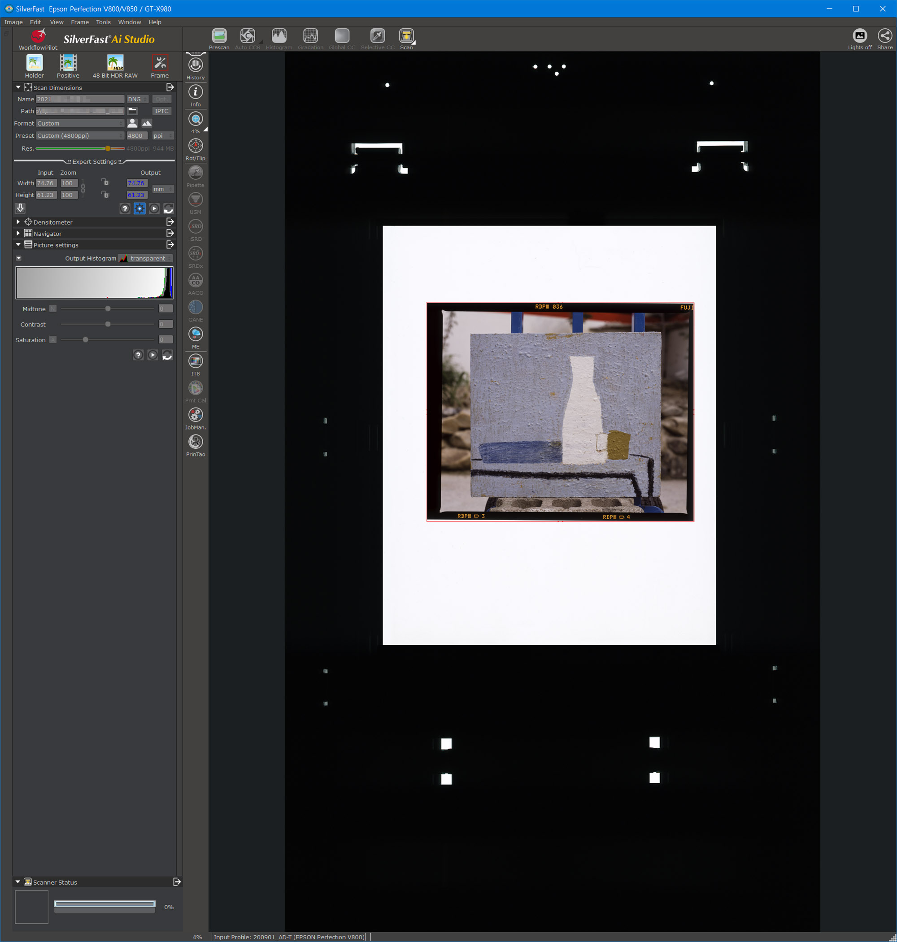Screen dimensions: 897x942
Task: Open the WorkflowPilot assistant
Action: tap(38, 39)
